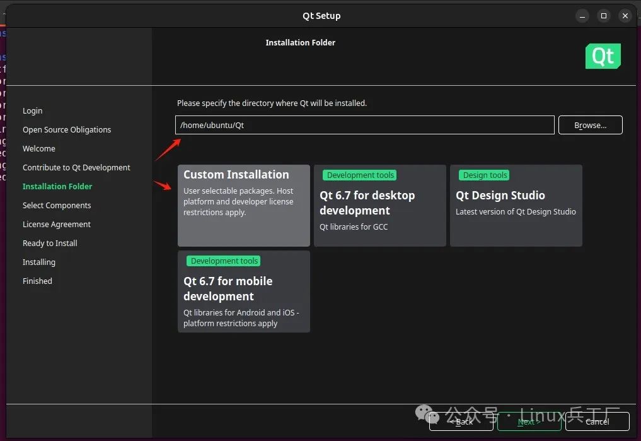This screenshot has width=641, height=441.
Task: Open the Browse dialog for install directory
Action: tap(589, 124)
